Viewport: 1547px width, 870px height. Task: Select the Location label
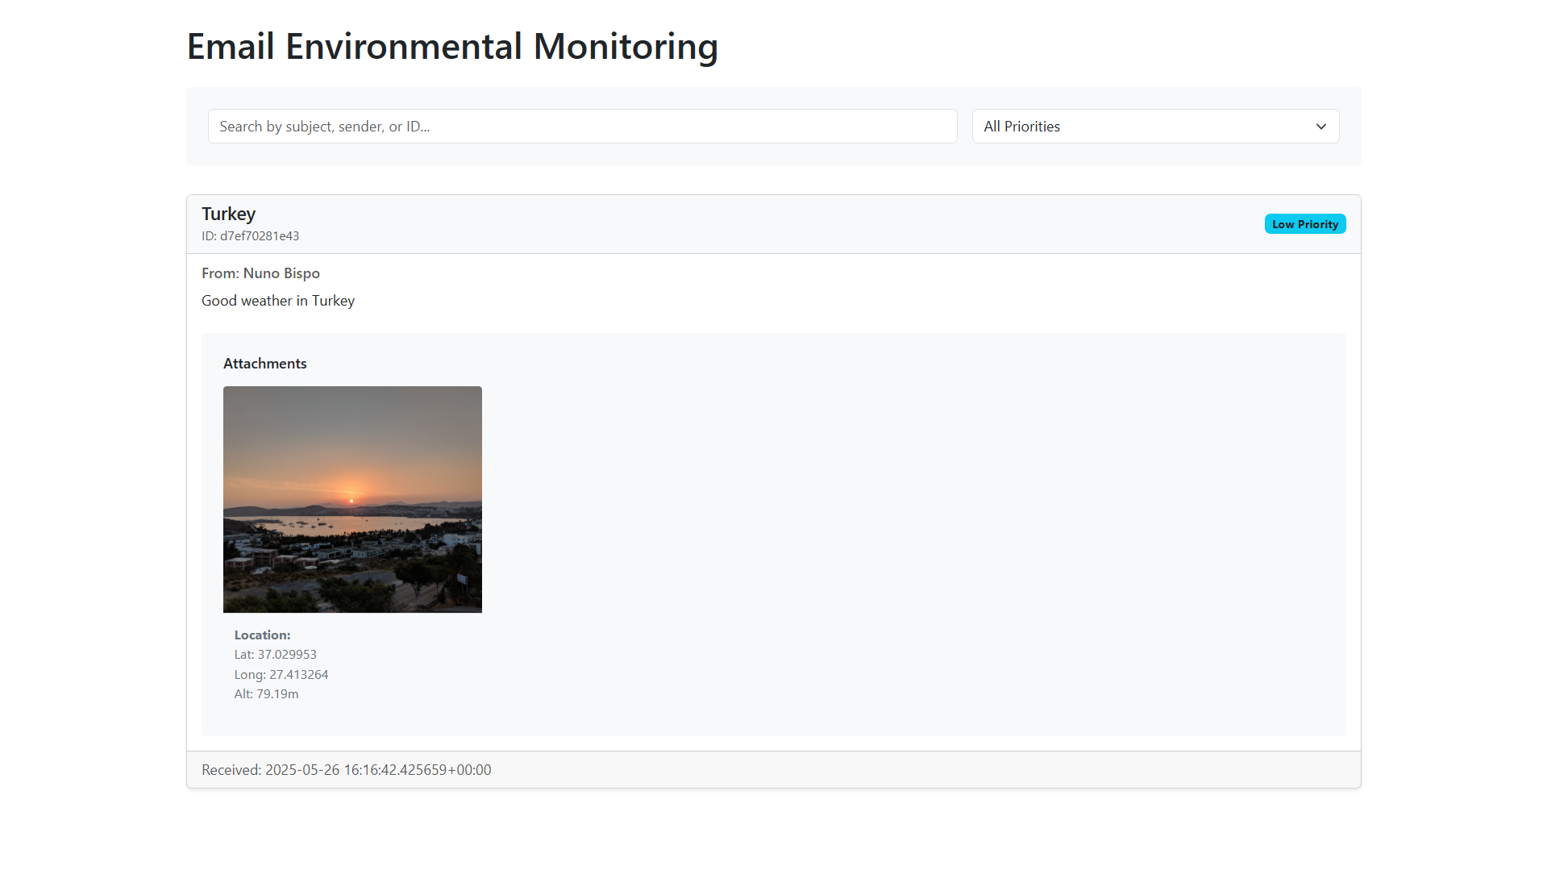tap(261, 635)
